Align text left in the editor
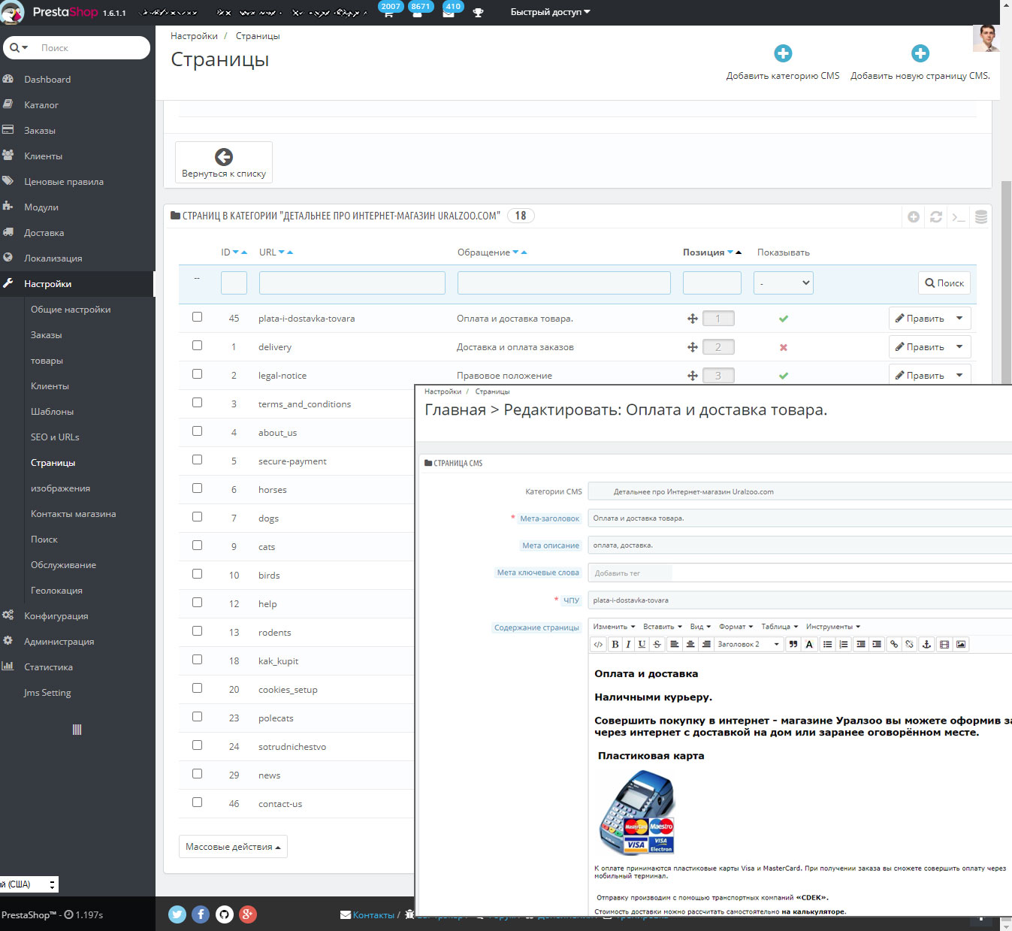This screenshot has height=931, width=1012. 675,644
